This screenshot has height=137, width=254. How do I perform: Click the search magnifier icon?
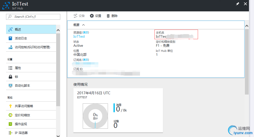(x=10, y=17)
